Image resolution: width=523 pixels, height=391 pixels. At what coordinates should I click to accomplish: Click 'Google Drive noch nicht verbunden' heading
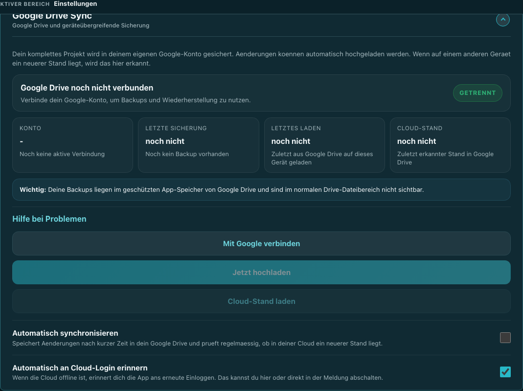87,88
